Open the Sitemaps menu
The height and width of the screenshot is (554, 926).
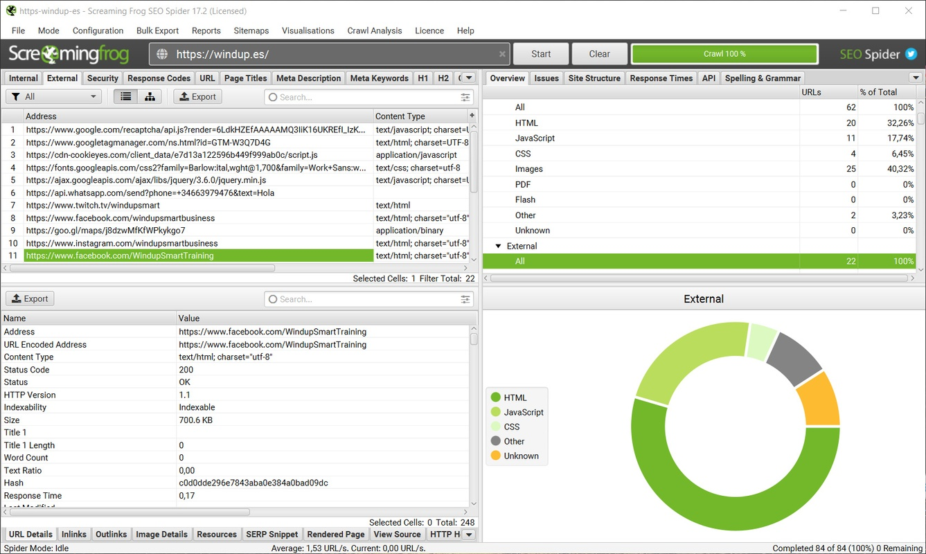click(251, 30)
